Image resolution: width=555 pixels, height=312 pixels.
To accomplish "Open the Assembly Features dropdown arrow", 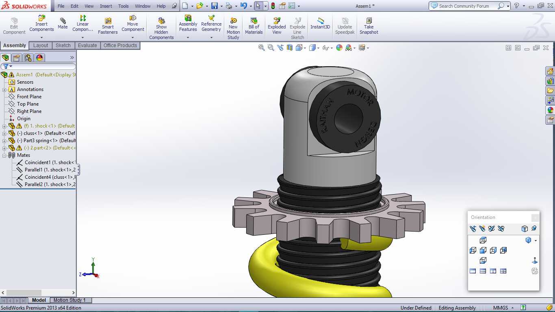I will [x=188, y=37].
